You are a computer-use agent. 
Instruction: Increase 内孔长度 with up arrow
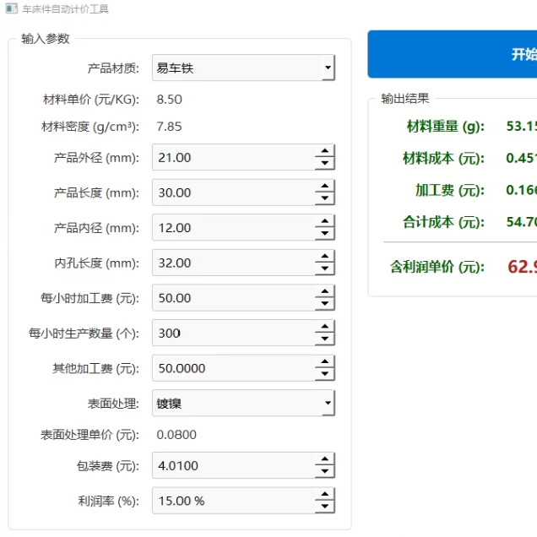click(325, 257)
